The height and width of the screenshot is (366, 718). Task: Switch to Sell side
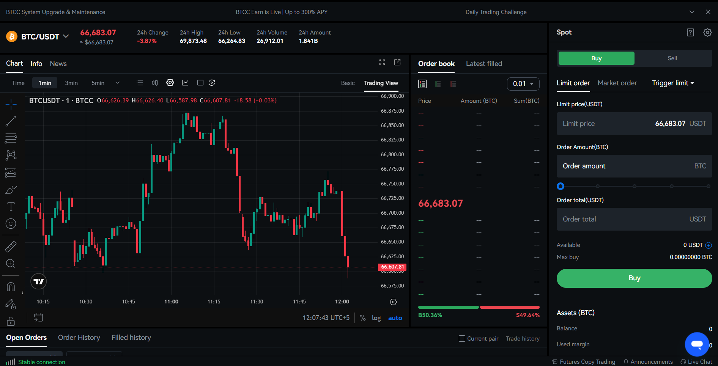pyautogui.click(x=672, y=58)
